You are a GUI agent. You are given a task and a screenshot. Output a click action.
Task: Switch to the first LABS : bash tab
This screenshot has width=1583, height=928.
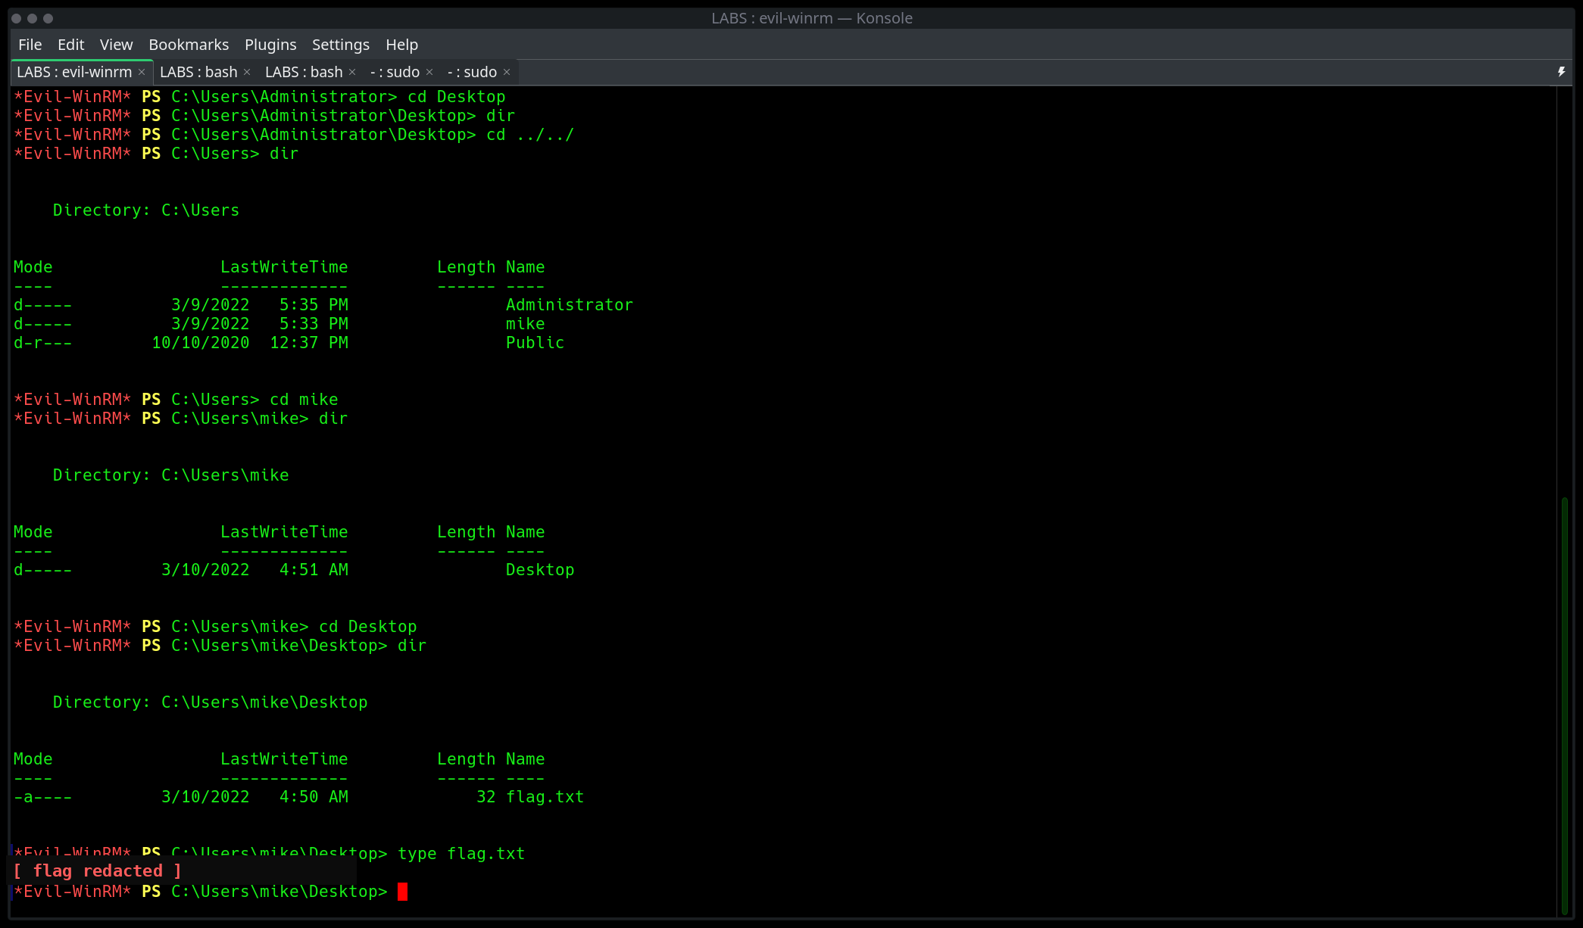[198, 72]
